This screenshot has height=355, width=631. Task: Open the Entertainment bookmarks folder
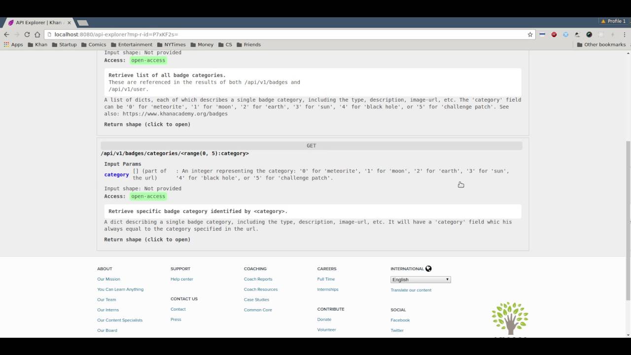(x=132, y=44)
